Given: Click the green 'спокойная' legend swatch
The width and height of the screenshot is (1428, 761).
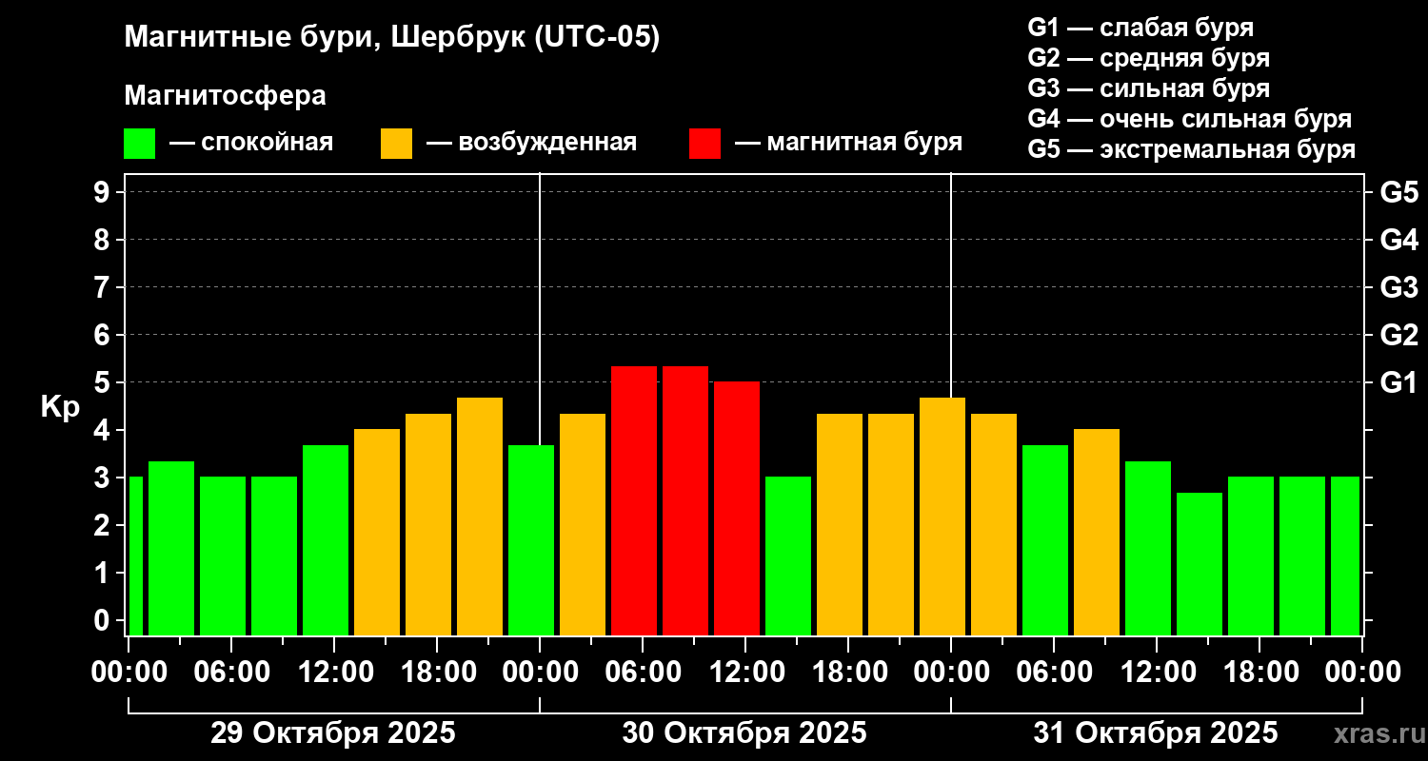Looking at the screenshot, I should pyautogui.click(x=139, y=144).
